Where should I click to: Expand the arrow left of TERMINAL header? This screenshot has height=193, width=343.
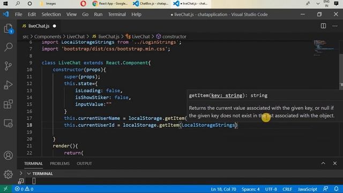click(21, 173)
